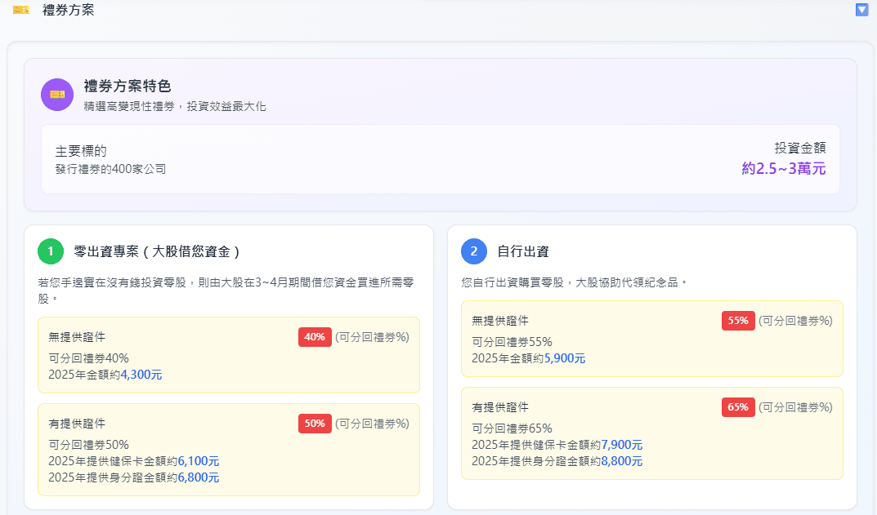This screenshot has width=877, height=515.
Task: Click the 禮券方案特色 title
Action: (x=128, y=87)
